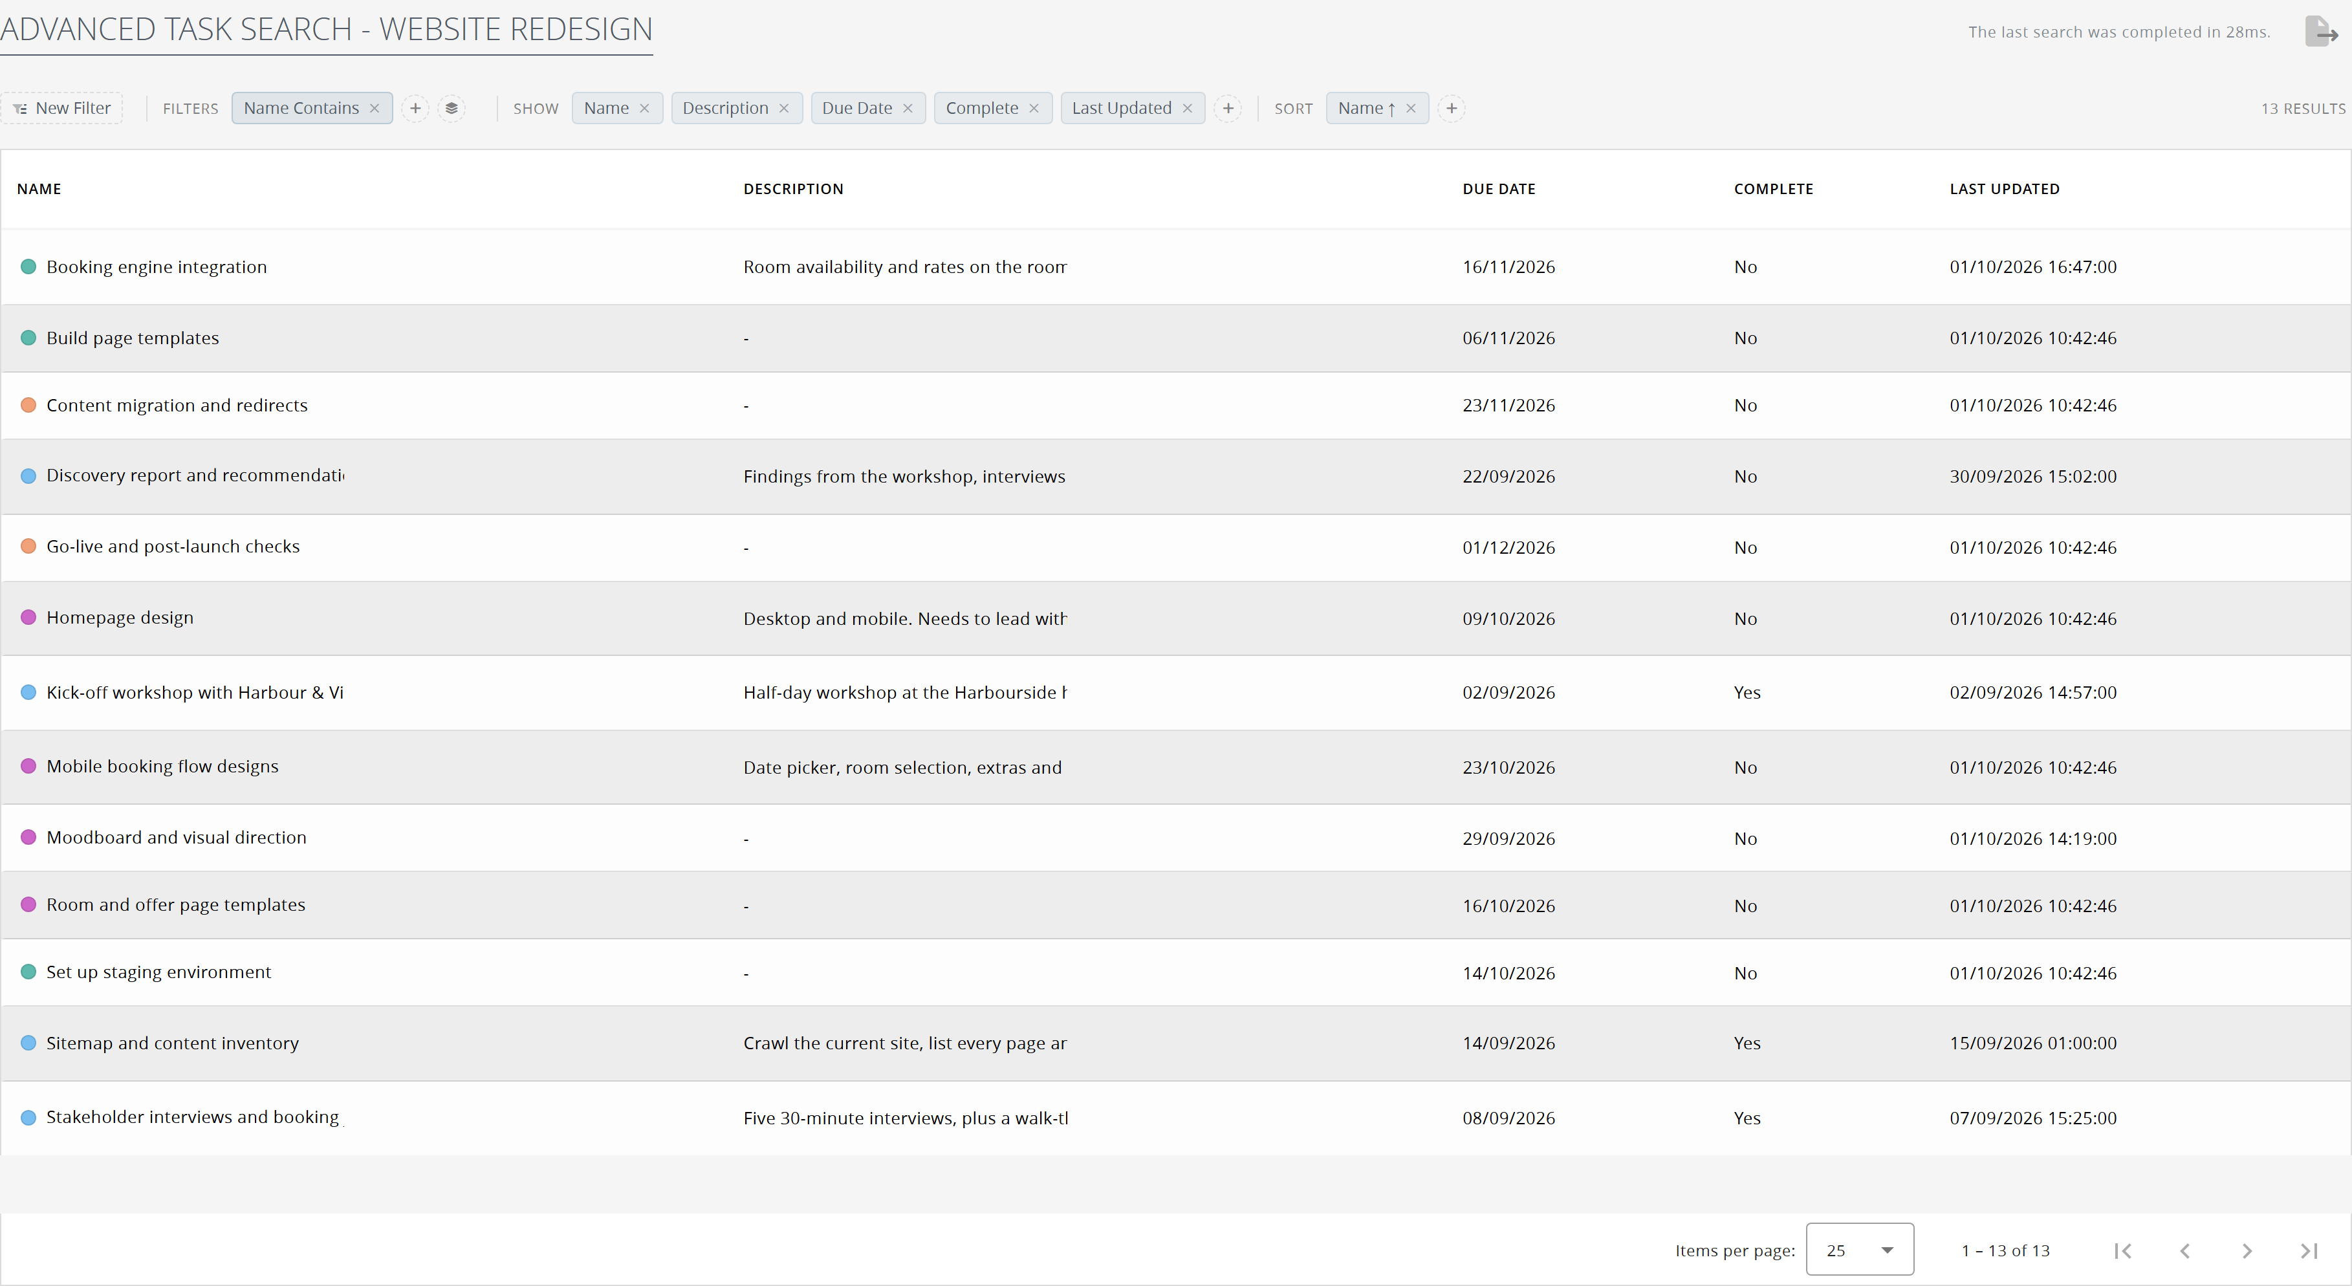
Task: Open Sitemap and content inventory task
Action: [173, 1043]
